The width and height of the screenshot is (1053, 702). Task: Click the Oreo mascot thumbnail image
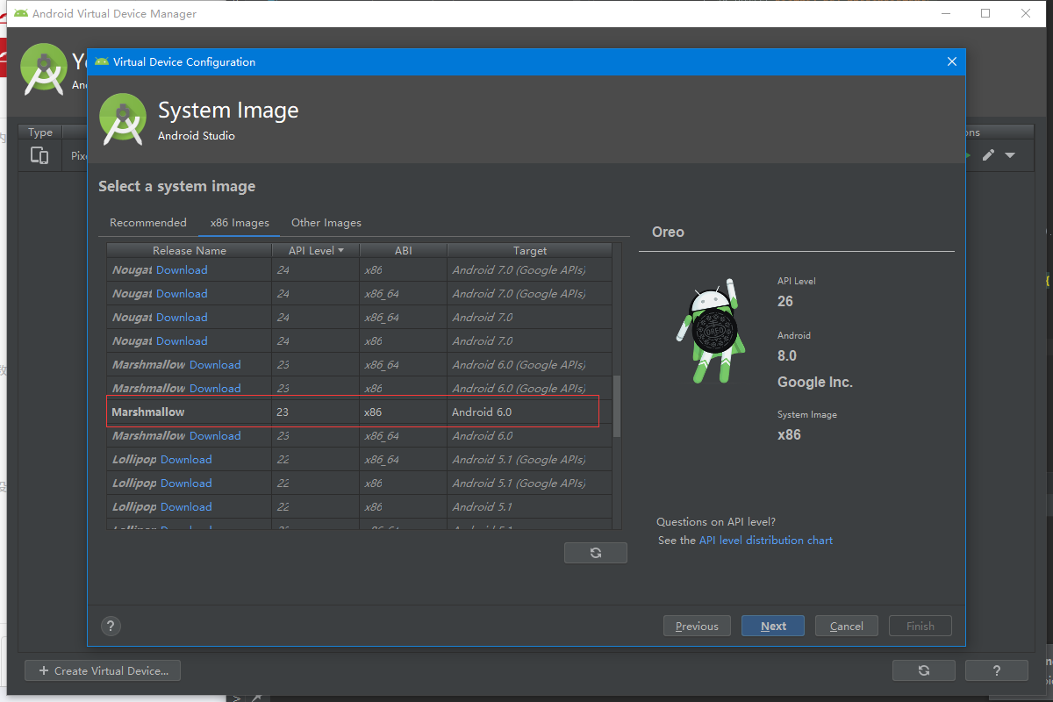(x=711, y=332)
